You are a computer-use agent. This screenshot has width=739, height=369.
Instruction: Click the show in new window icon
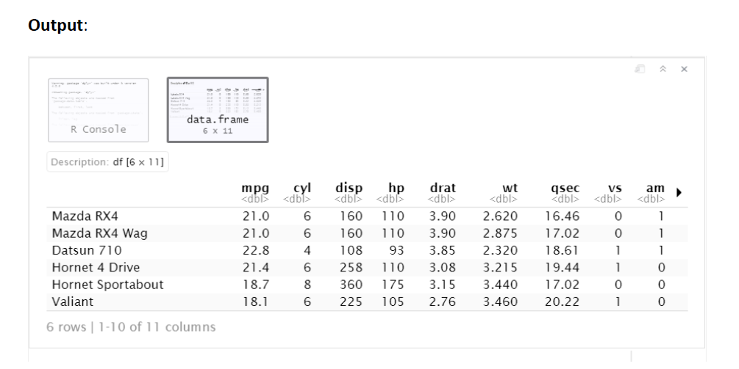[x=640, y=69]
